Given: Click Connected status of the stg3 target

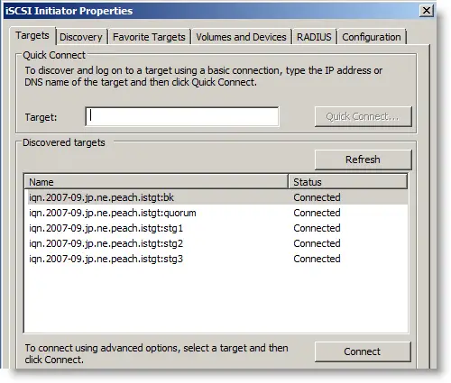Looking at the screenshot, I should pyautogui.click(x=317, y=259).
